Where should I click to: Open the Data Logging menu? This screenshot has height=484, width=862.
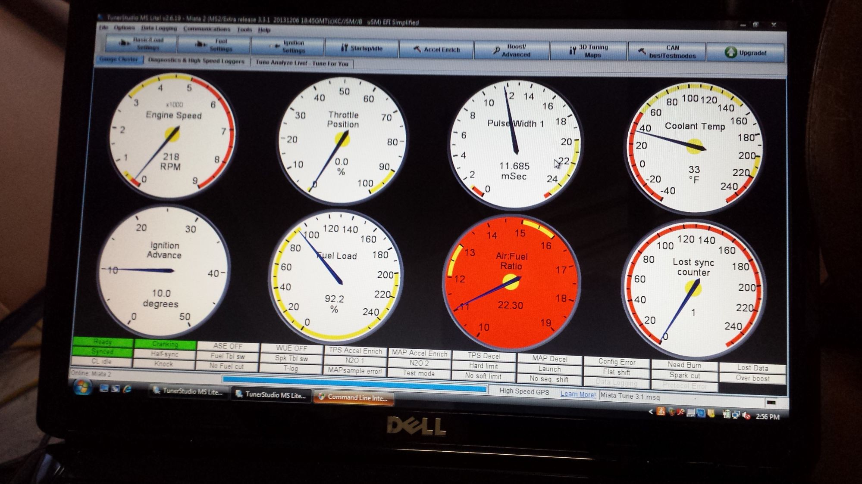[x=159, y=28]
